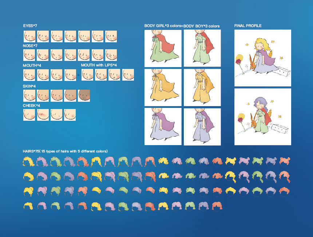
Task: Select the first nose option thumbnail
Action: point(29,55)
